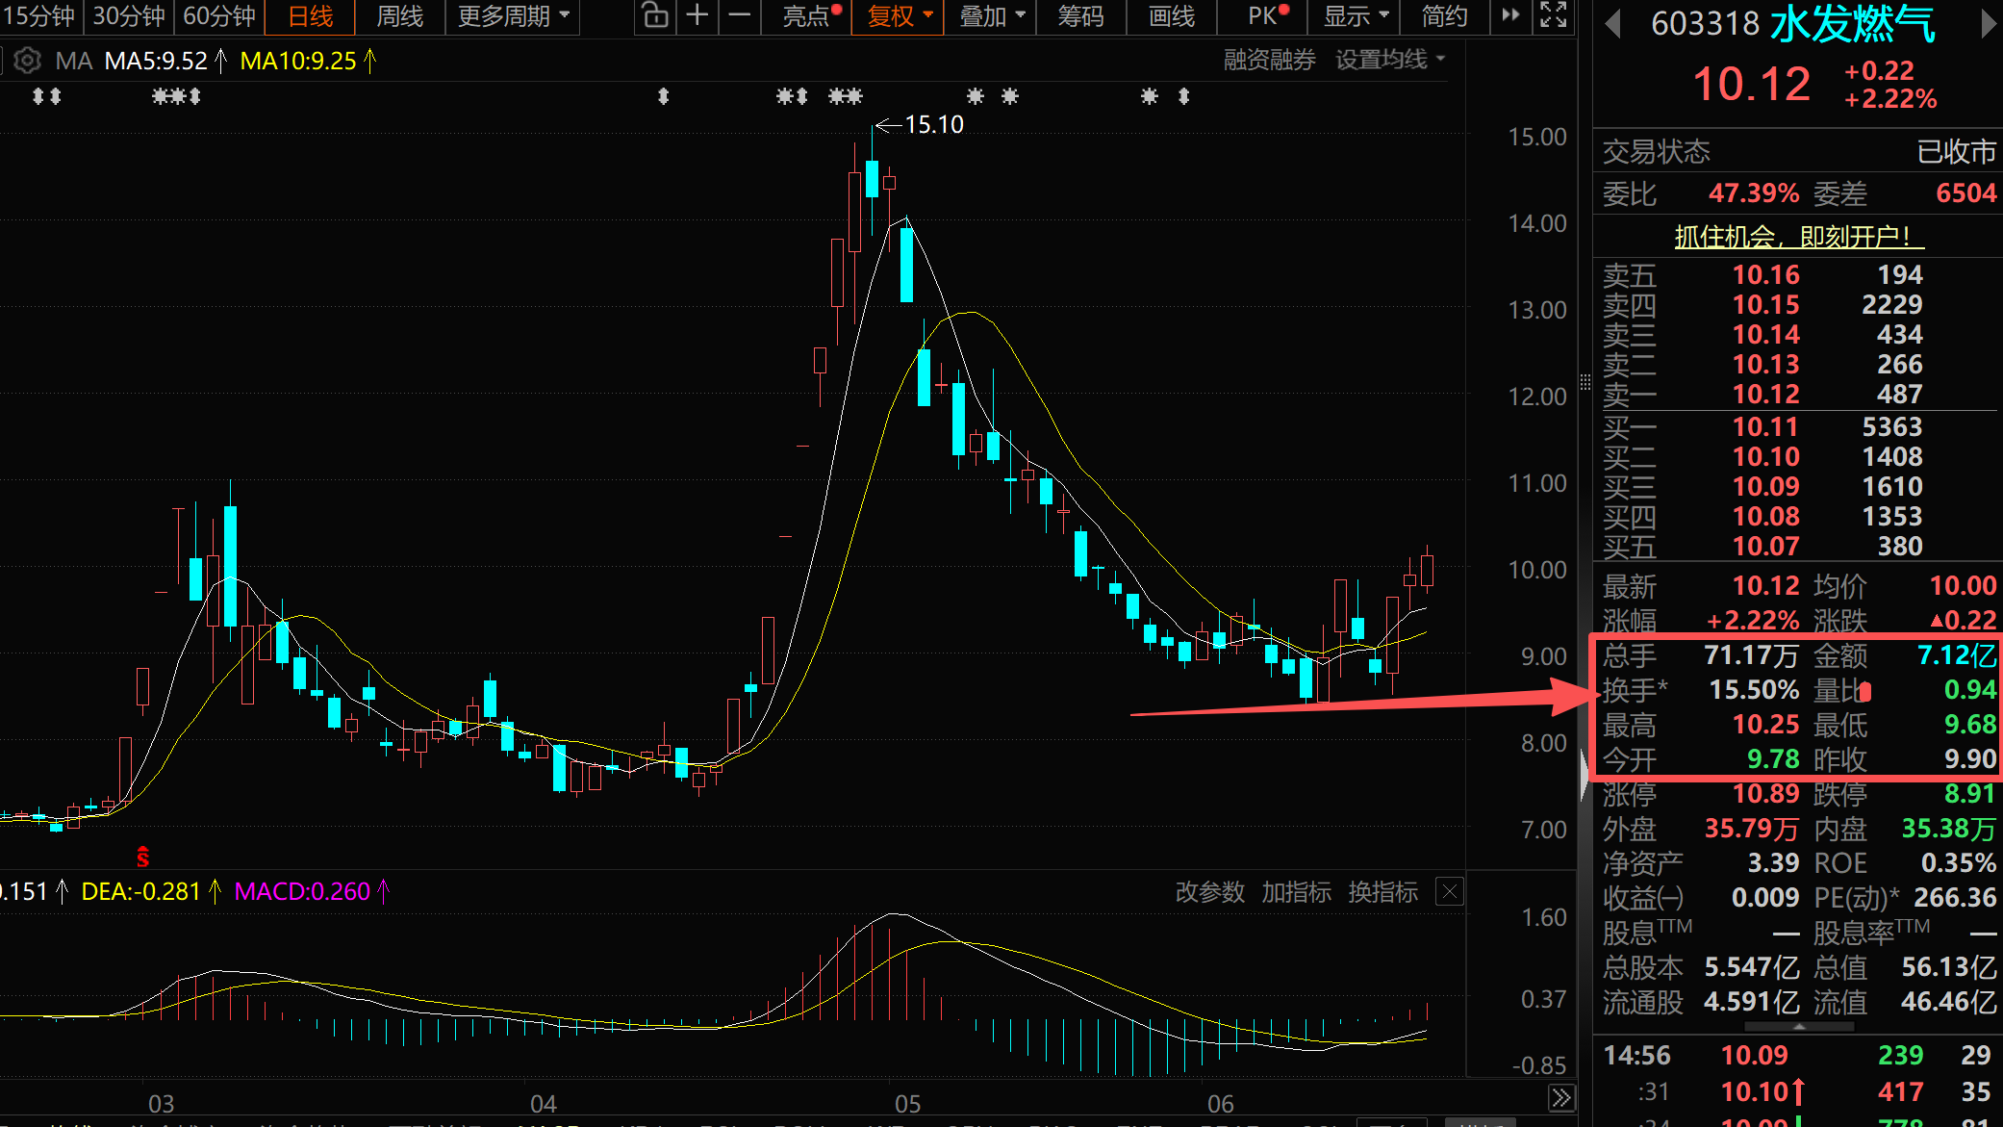The height and width of the screenshot is (1127, 2003).
Task: Click the 已收市 trading status
Action: (1957, 152)
